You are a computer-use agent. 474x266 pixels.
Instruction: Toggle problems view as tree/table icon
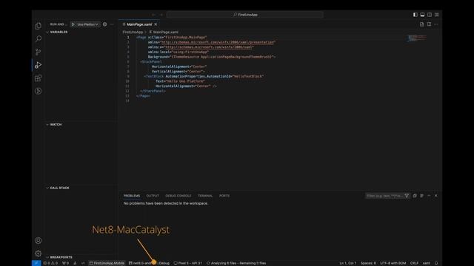pos(421,196)
